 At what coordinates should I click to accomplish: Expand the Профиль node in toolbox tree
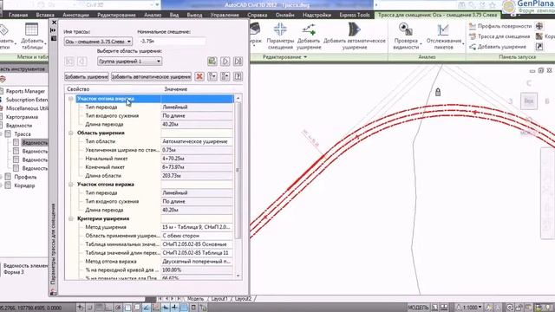tap(2, 177)
